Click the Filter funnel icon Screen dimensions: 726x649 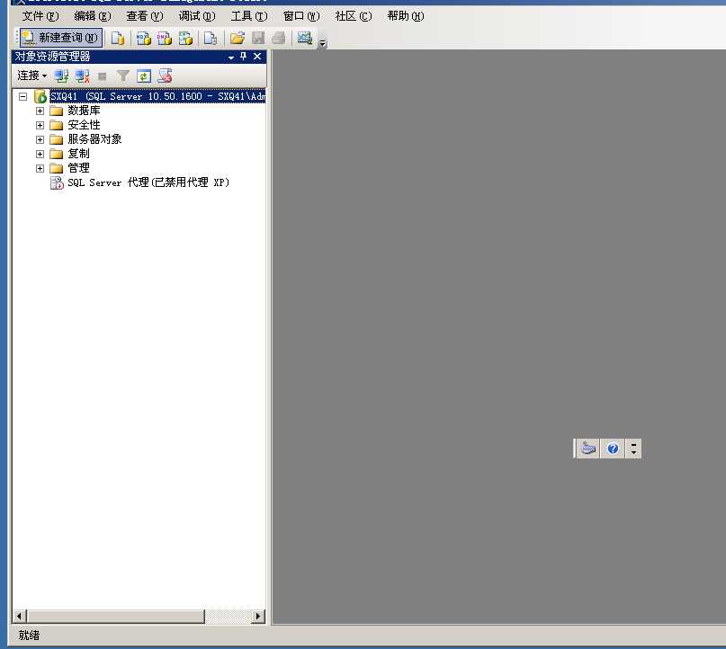(x=122, y=76)
